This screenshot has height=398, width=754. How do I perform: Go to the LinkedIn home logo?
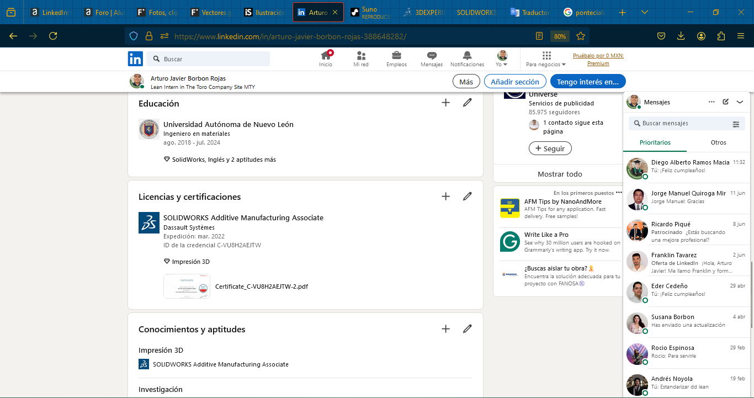[135, 59]
